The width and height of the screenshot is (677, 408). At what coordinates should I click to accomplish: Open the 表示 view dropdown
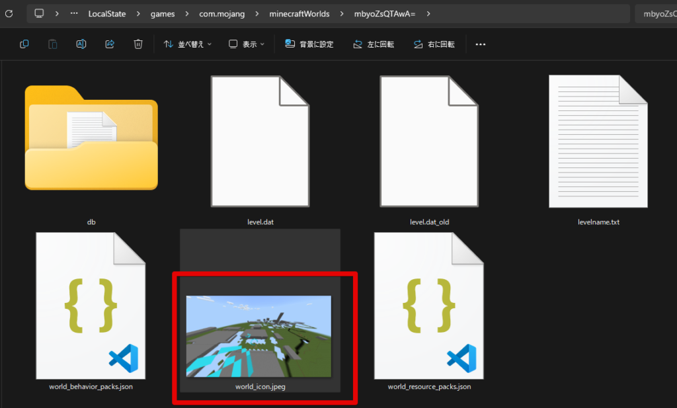(246, 44)
